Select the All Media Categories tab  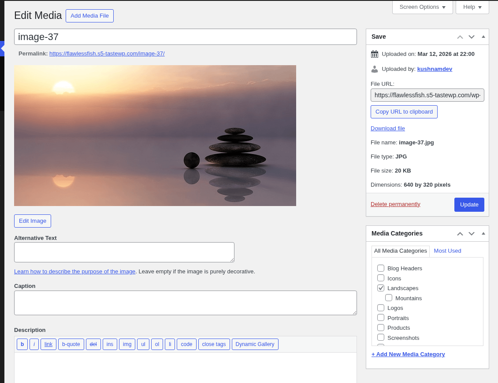pyautogui.click(x=401, y=250)
